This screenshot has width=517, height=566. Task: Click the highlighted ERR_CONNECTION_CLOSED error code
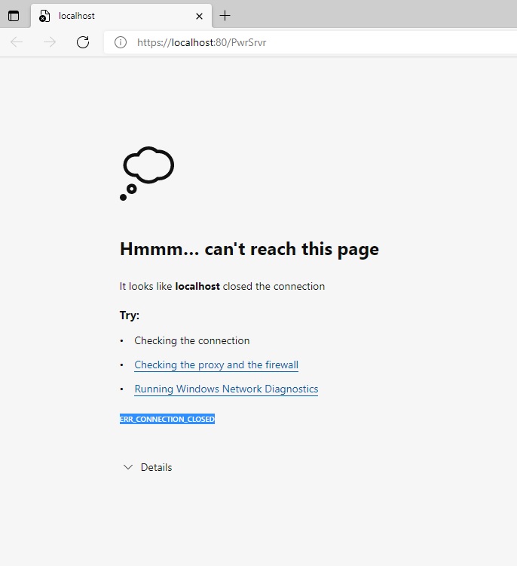click(167, 419)
